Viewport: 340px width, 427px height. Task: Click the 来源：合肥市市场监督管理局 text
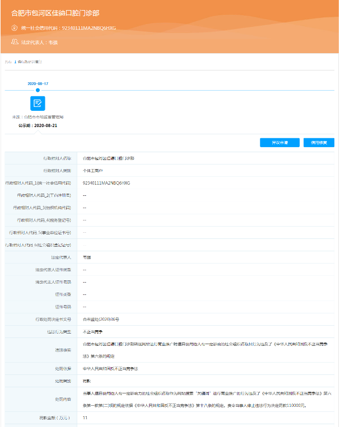38,117
